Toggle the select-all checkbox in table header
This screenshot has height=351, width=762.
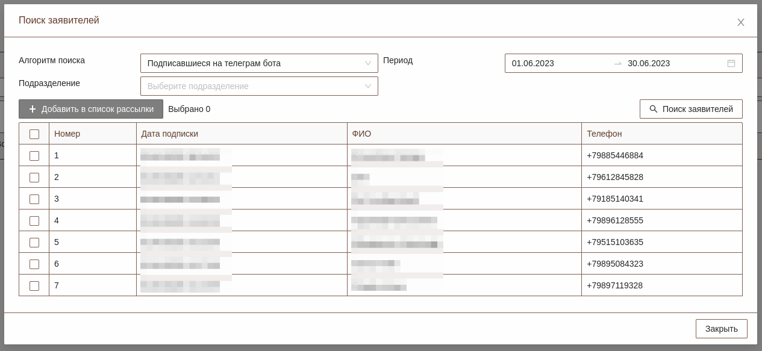point(34,134)
